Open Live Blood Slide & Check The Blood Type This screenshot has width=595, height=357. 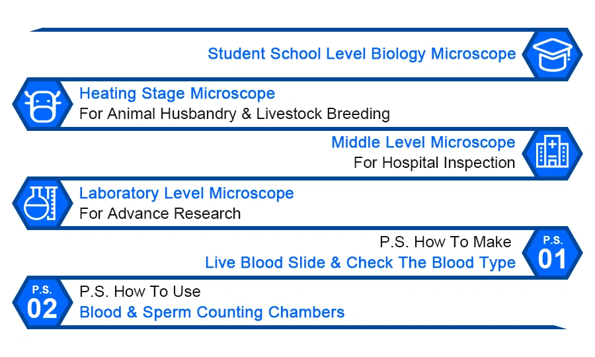[x=360, y=262]
